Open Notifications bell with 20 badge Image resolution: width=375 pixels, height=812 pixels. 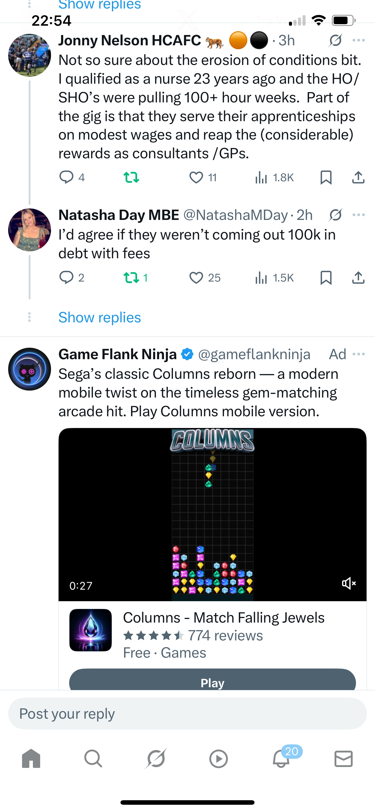tap(281, 759)
